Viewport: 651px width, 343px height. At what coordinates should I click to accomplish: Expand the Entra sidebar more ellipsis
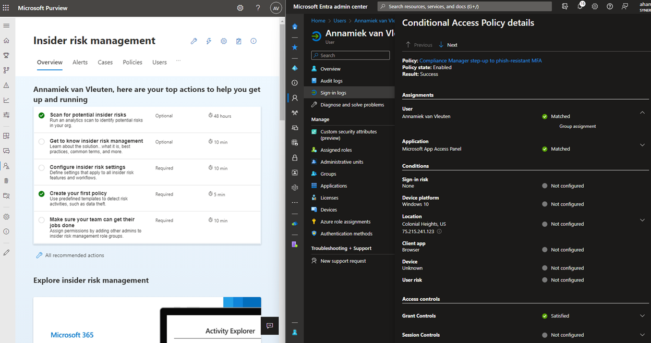pos(295,202)
